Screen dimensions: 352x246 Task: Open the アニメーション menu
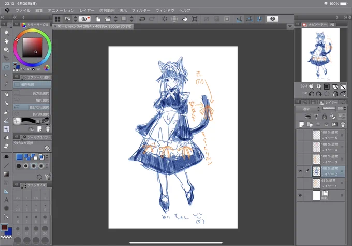61,10
